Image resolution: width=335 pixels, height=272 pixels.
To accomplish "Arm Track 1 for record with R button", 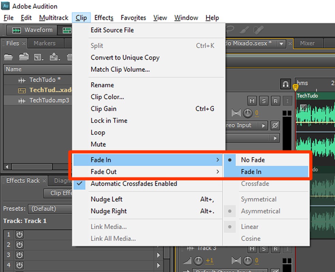I will point(276,101).
